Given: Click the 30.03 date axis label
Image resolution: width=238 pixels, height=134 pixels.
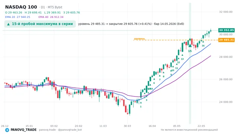Looking at the screenshot, I should [127, 126].
